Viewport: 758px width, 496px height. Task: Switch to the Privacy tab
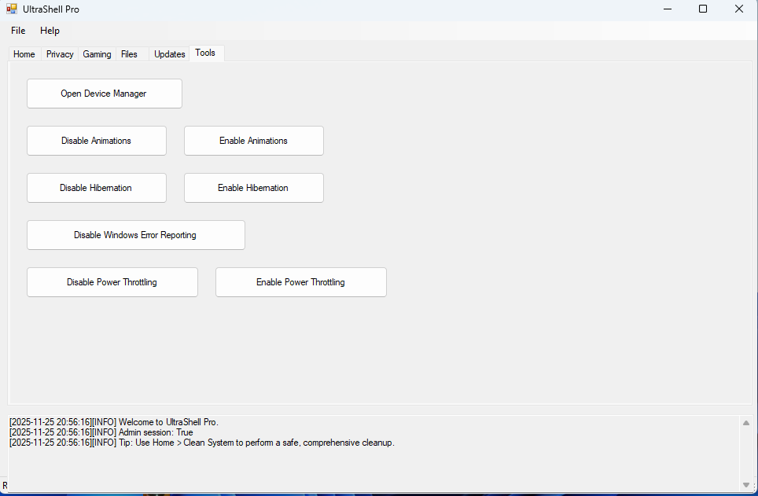coord(60,54)
